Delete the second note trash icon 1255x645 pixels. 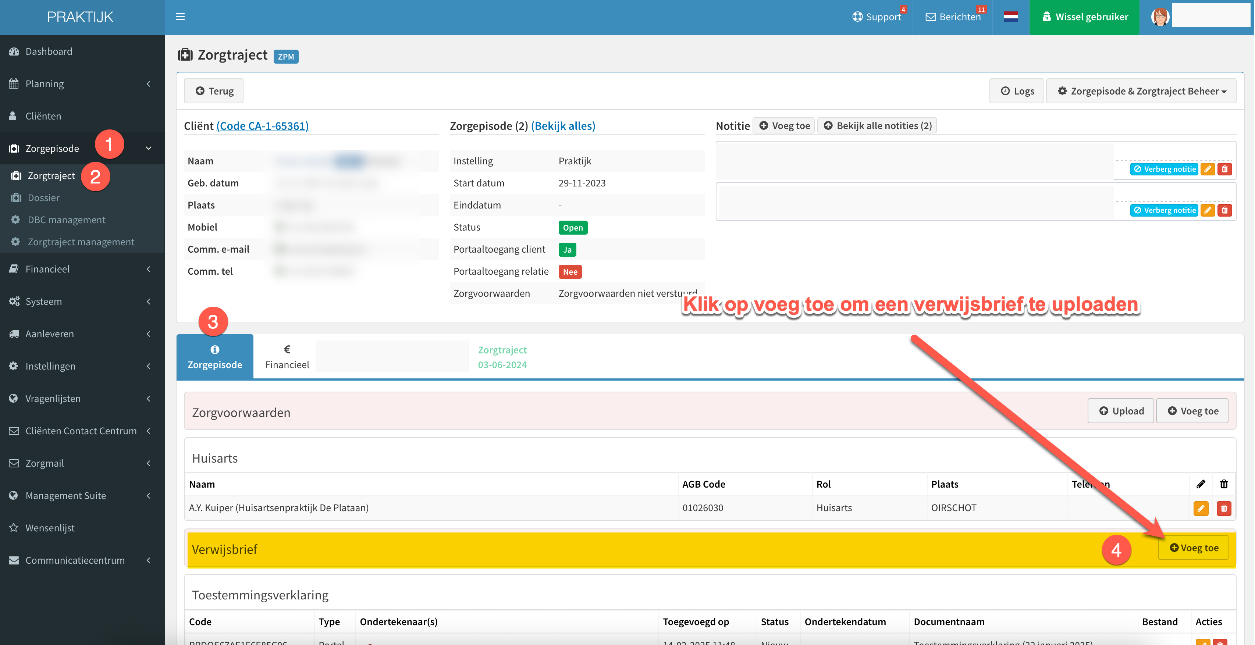(x=1225, y=210)
